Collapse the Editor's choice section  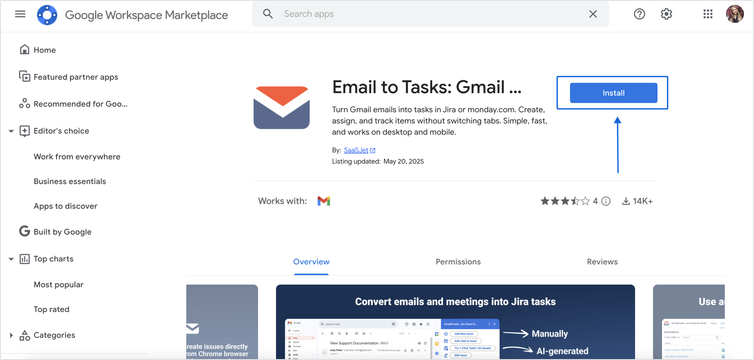11,131
